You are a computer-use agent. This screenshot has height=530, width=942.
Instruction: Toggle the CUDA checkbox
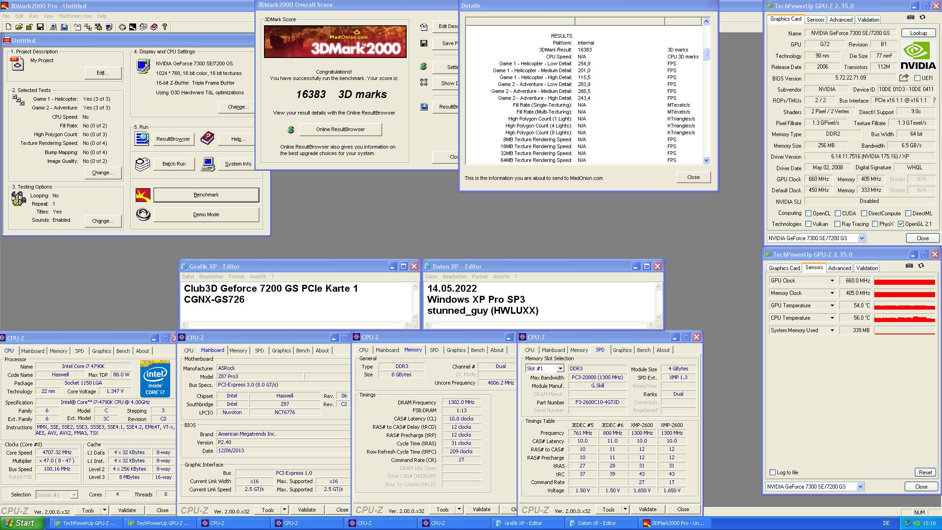(x=838, y=213)
